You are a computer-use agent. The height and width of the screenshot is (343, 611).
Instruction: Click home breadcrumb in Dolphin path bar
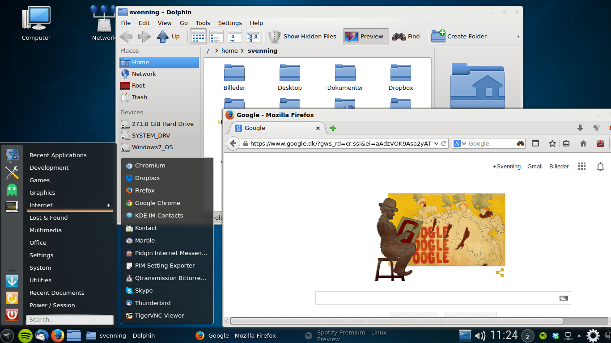click(x=229, y=51)
